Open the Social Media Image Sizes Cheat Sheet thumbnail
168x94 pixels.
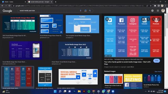coord(51,24)
